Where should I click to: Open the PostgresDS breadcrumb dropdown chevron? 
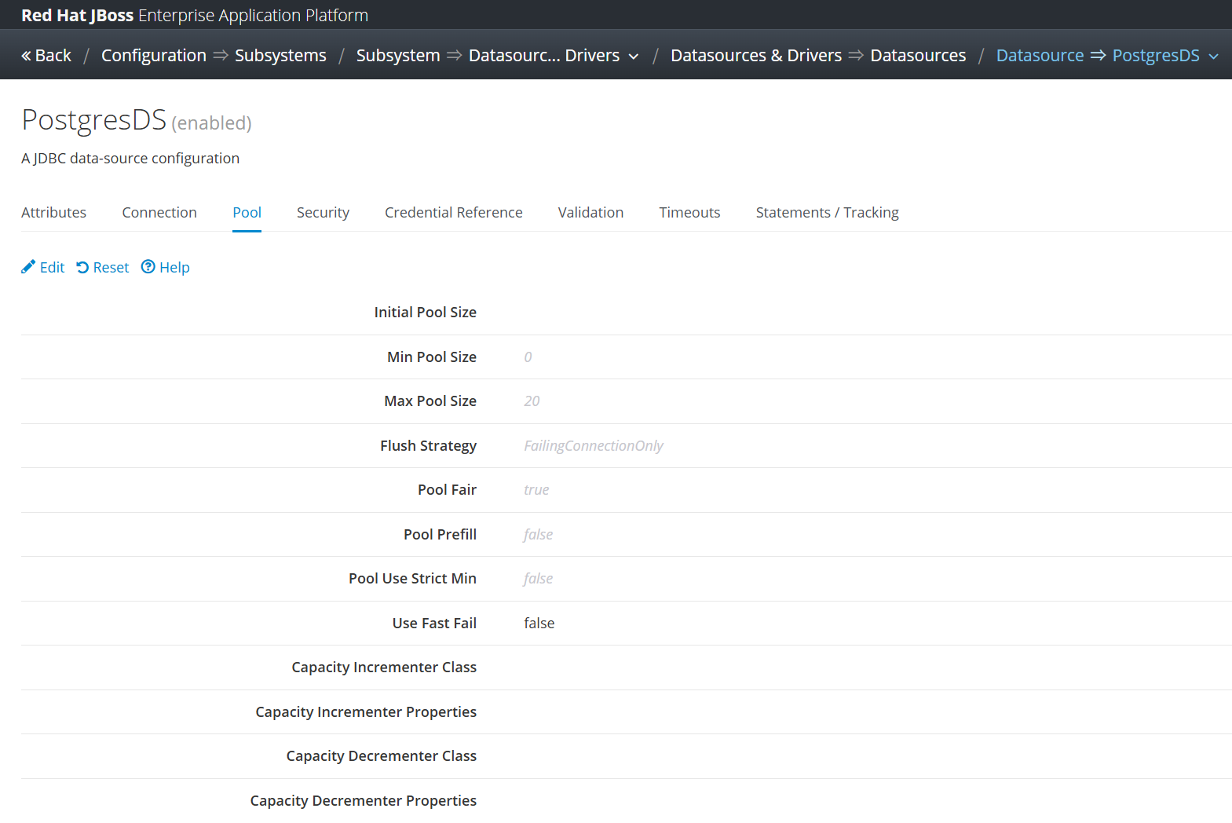click(1213, 57)
